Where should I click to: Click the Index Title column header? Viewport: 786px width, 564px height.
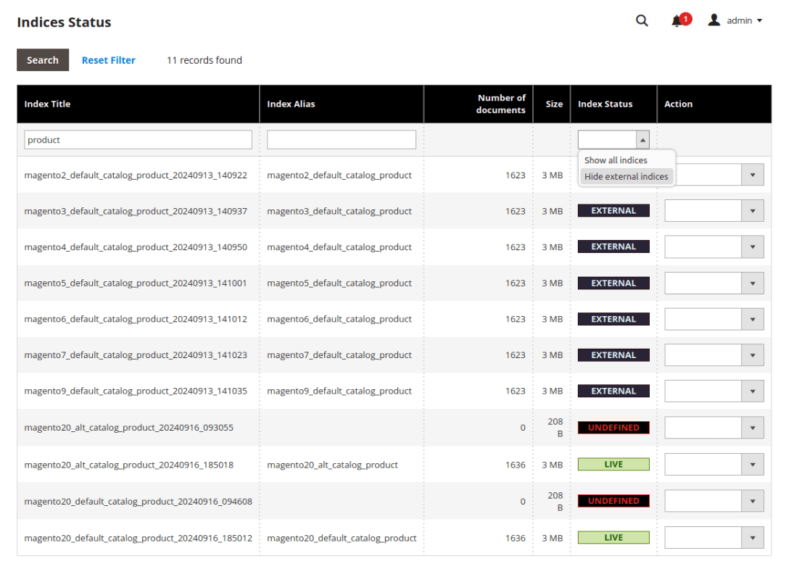point(48,104)
